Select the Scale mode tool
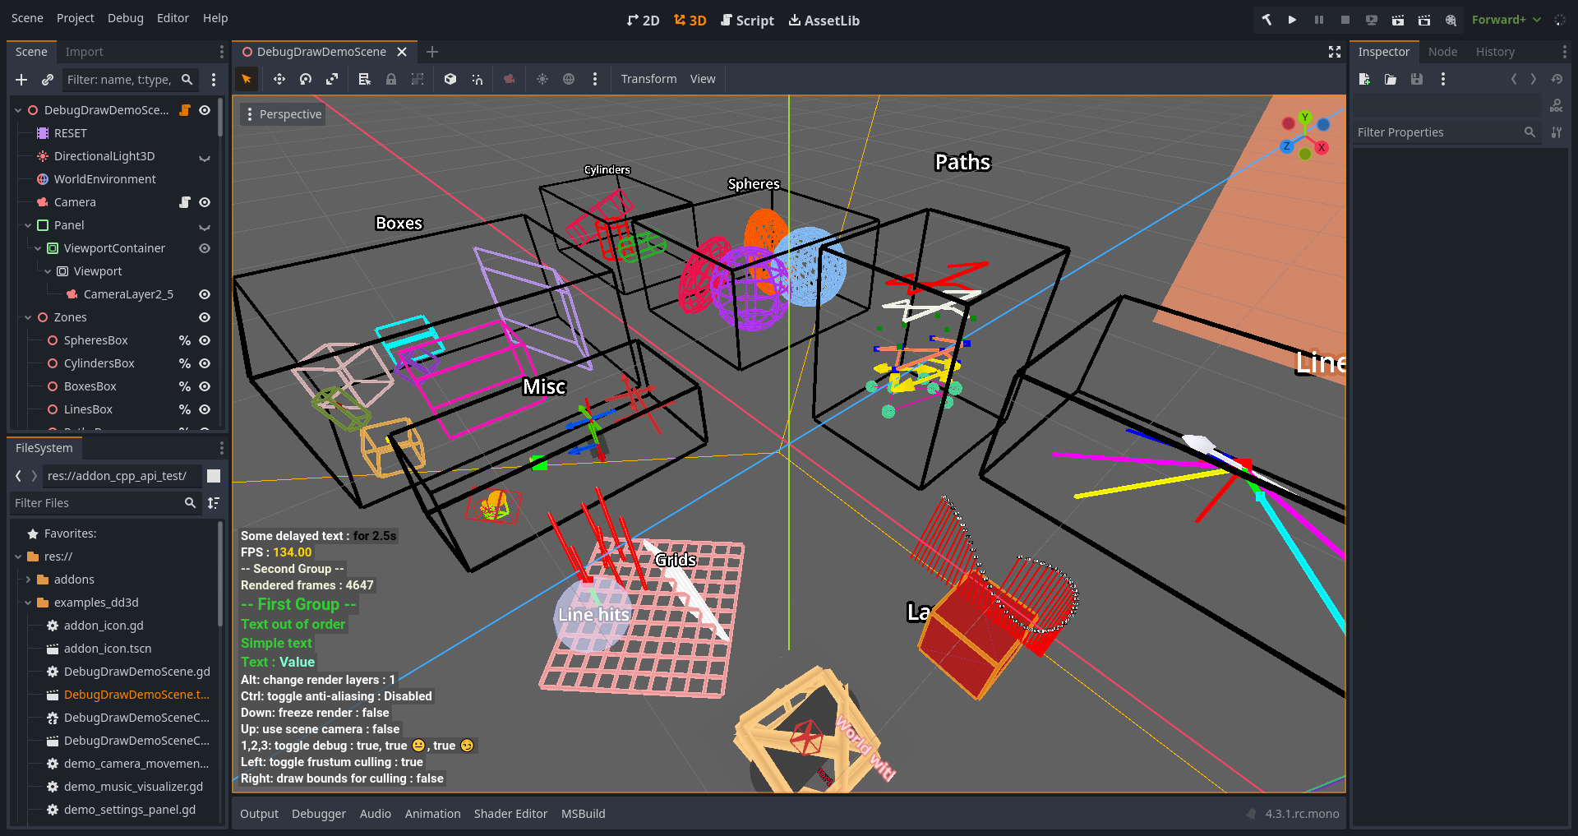 coord(332,79)
